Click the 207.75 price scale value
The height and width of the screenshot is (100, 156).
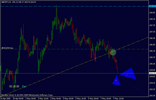152,25
